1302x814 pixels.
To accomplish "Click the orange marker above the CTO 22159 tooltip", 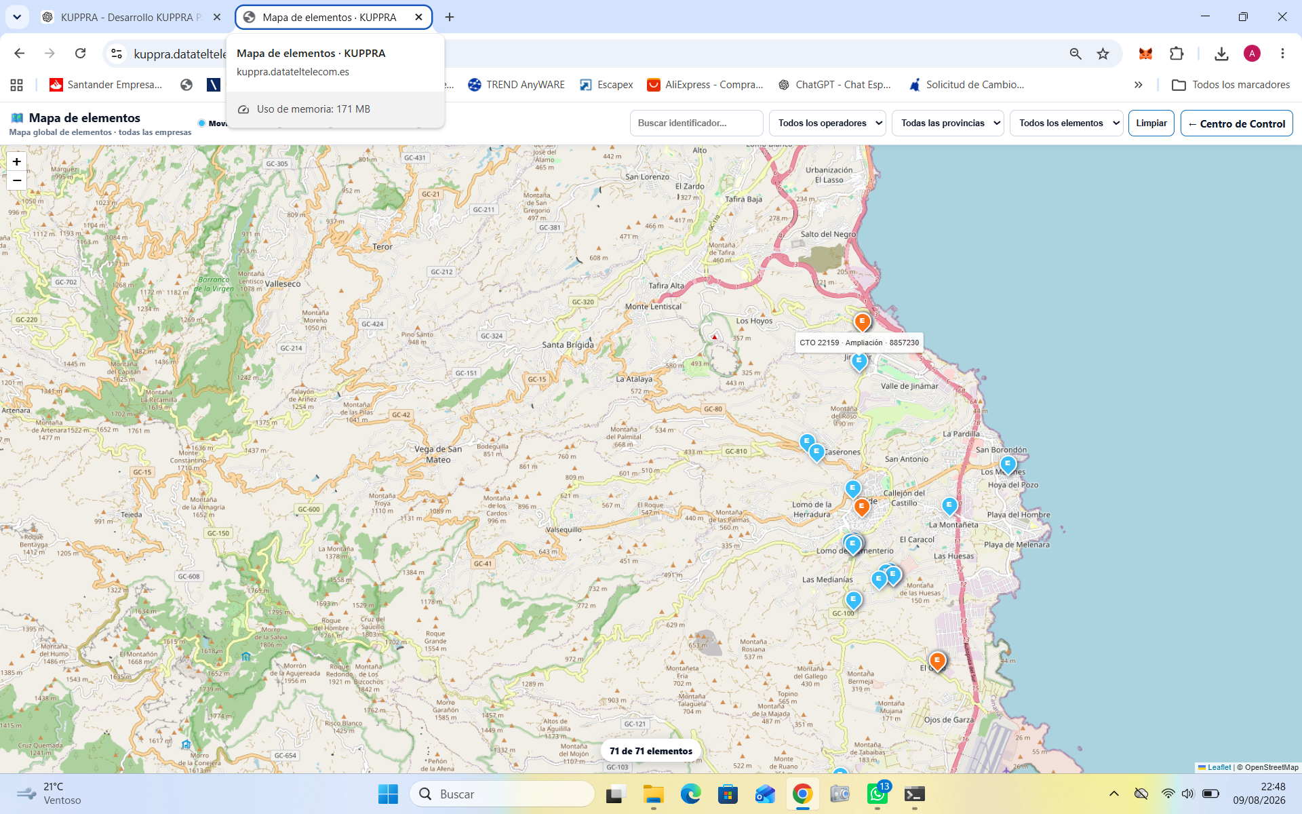I will click(862, 322).
